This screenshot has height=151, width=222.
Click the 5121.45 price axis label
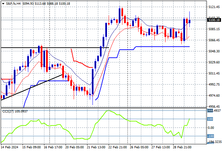click(x=213, y=7)
